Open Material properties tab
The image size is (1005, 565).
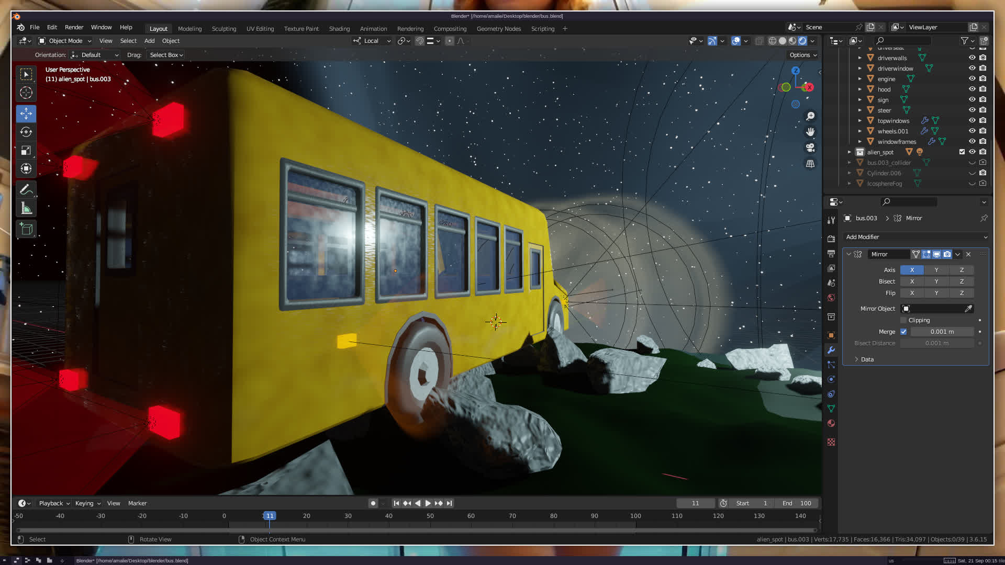pos(831,423)
